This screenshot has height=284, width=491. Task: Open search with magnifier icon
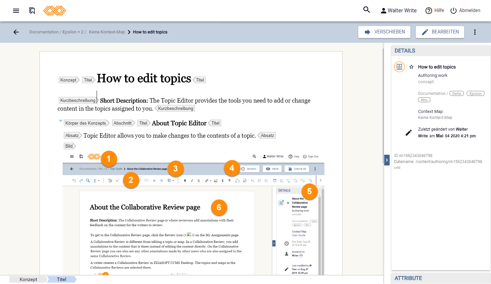tap(367, 10)
